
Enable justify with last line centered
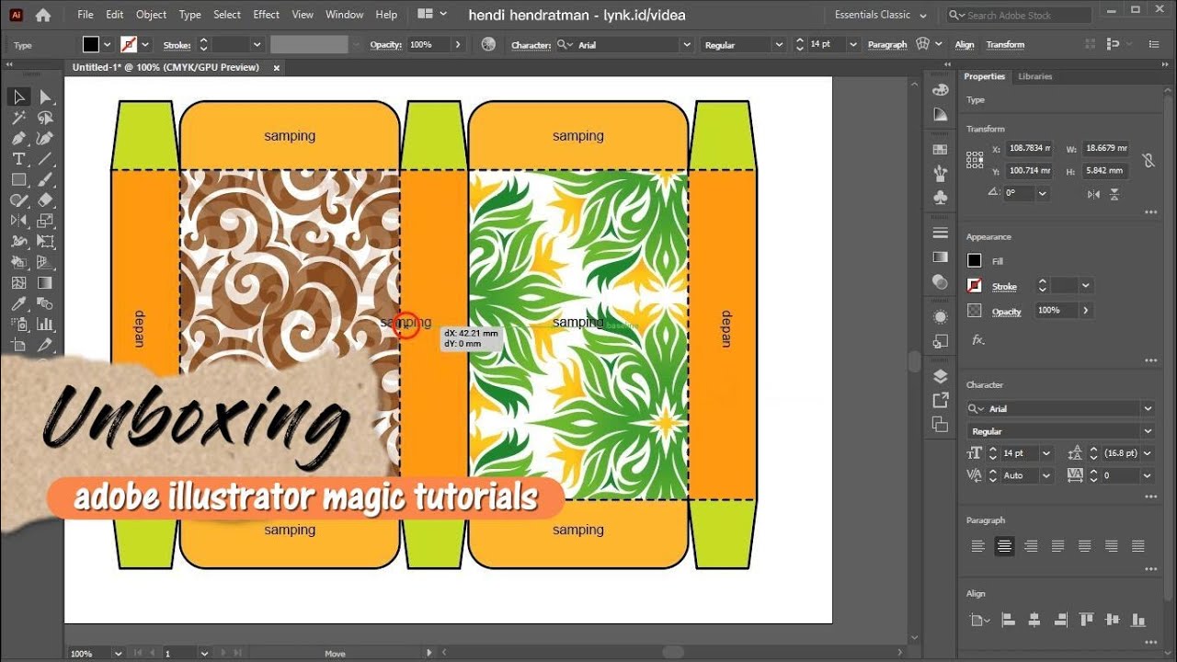click(x=1085, y=546)
